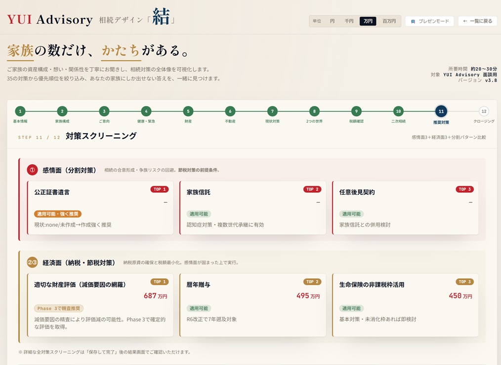Click the red ① 感情面 badge icon
501x365 pixels.
coord(32,170)
